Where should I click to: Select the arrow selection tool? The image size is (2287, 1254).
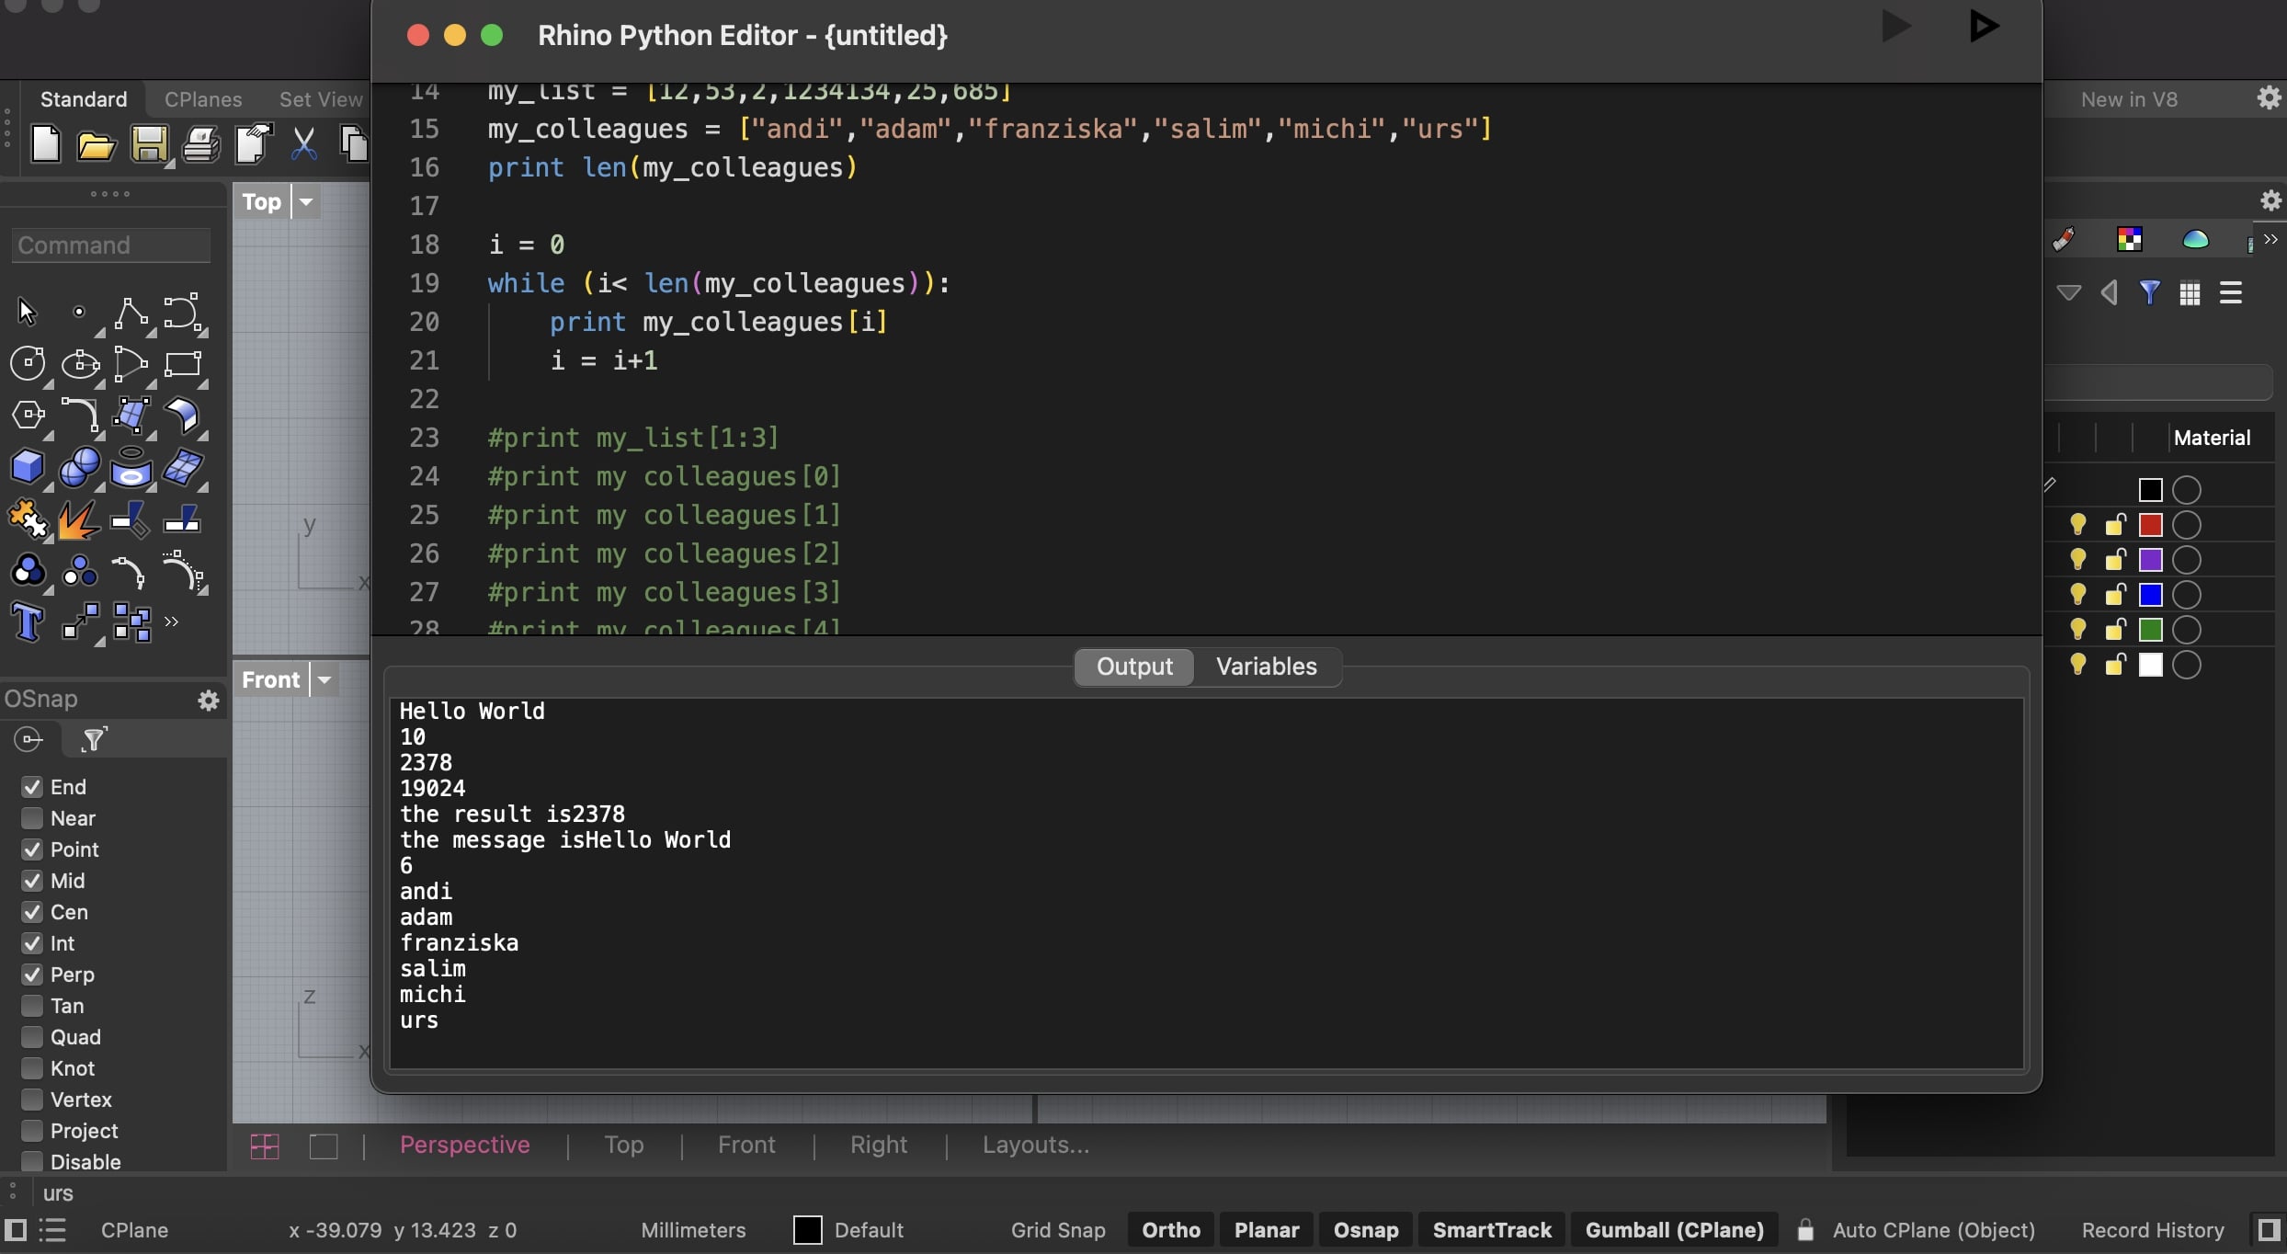click(26, 311)
